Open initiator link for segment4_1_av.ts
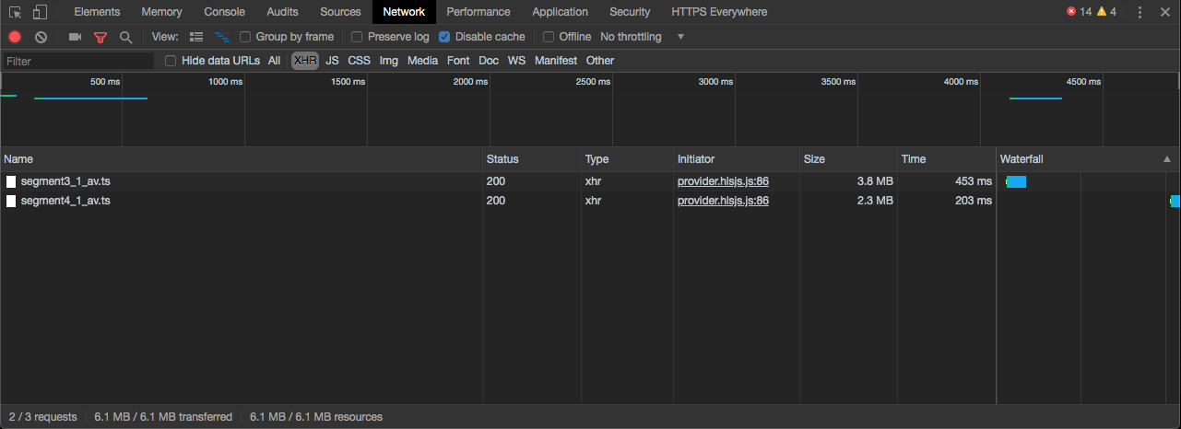 [x=723, y=201]
